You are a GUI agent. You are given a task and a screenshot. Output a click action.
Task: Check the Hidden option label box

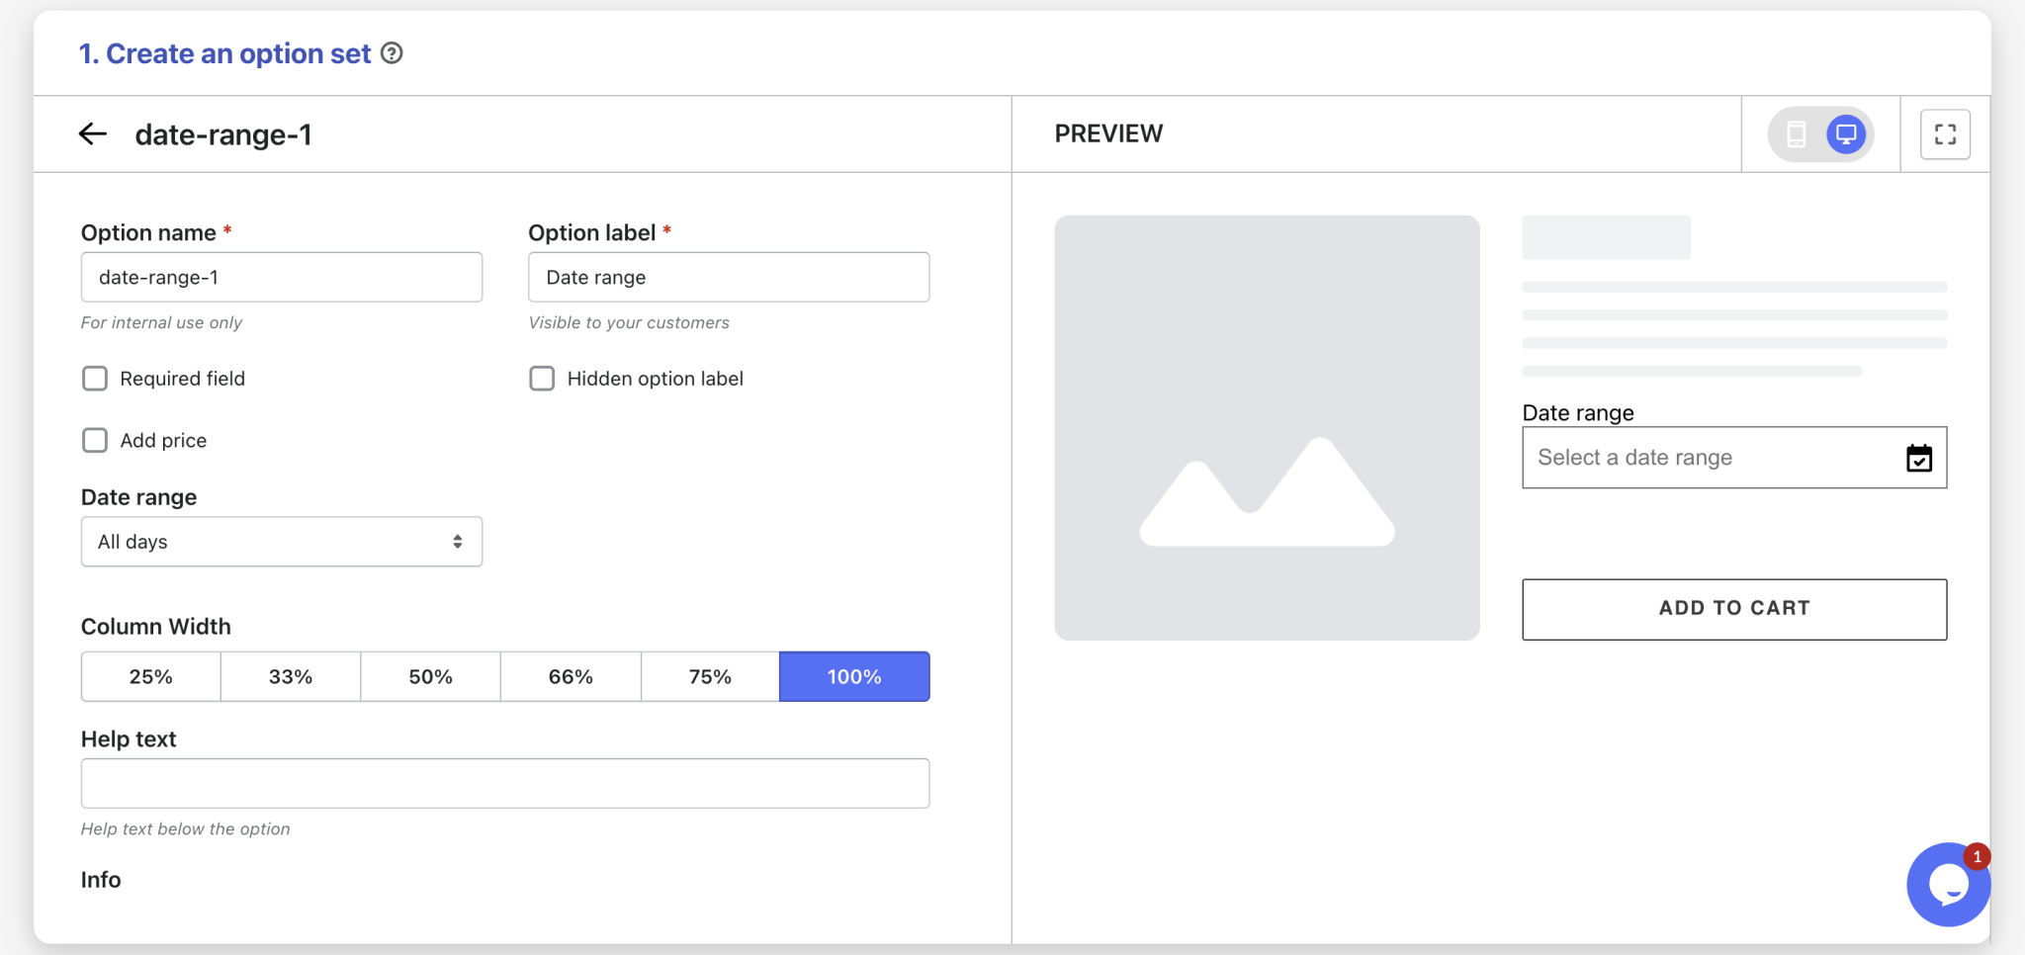click(x=541, y=378)
